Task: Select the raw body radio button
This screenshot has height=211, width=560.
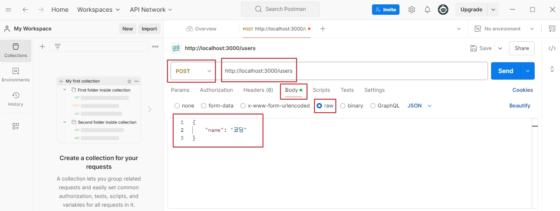Action: [319, 106]
